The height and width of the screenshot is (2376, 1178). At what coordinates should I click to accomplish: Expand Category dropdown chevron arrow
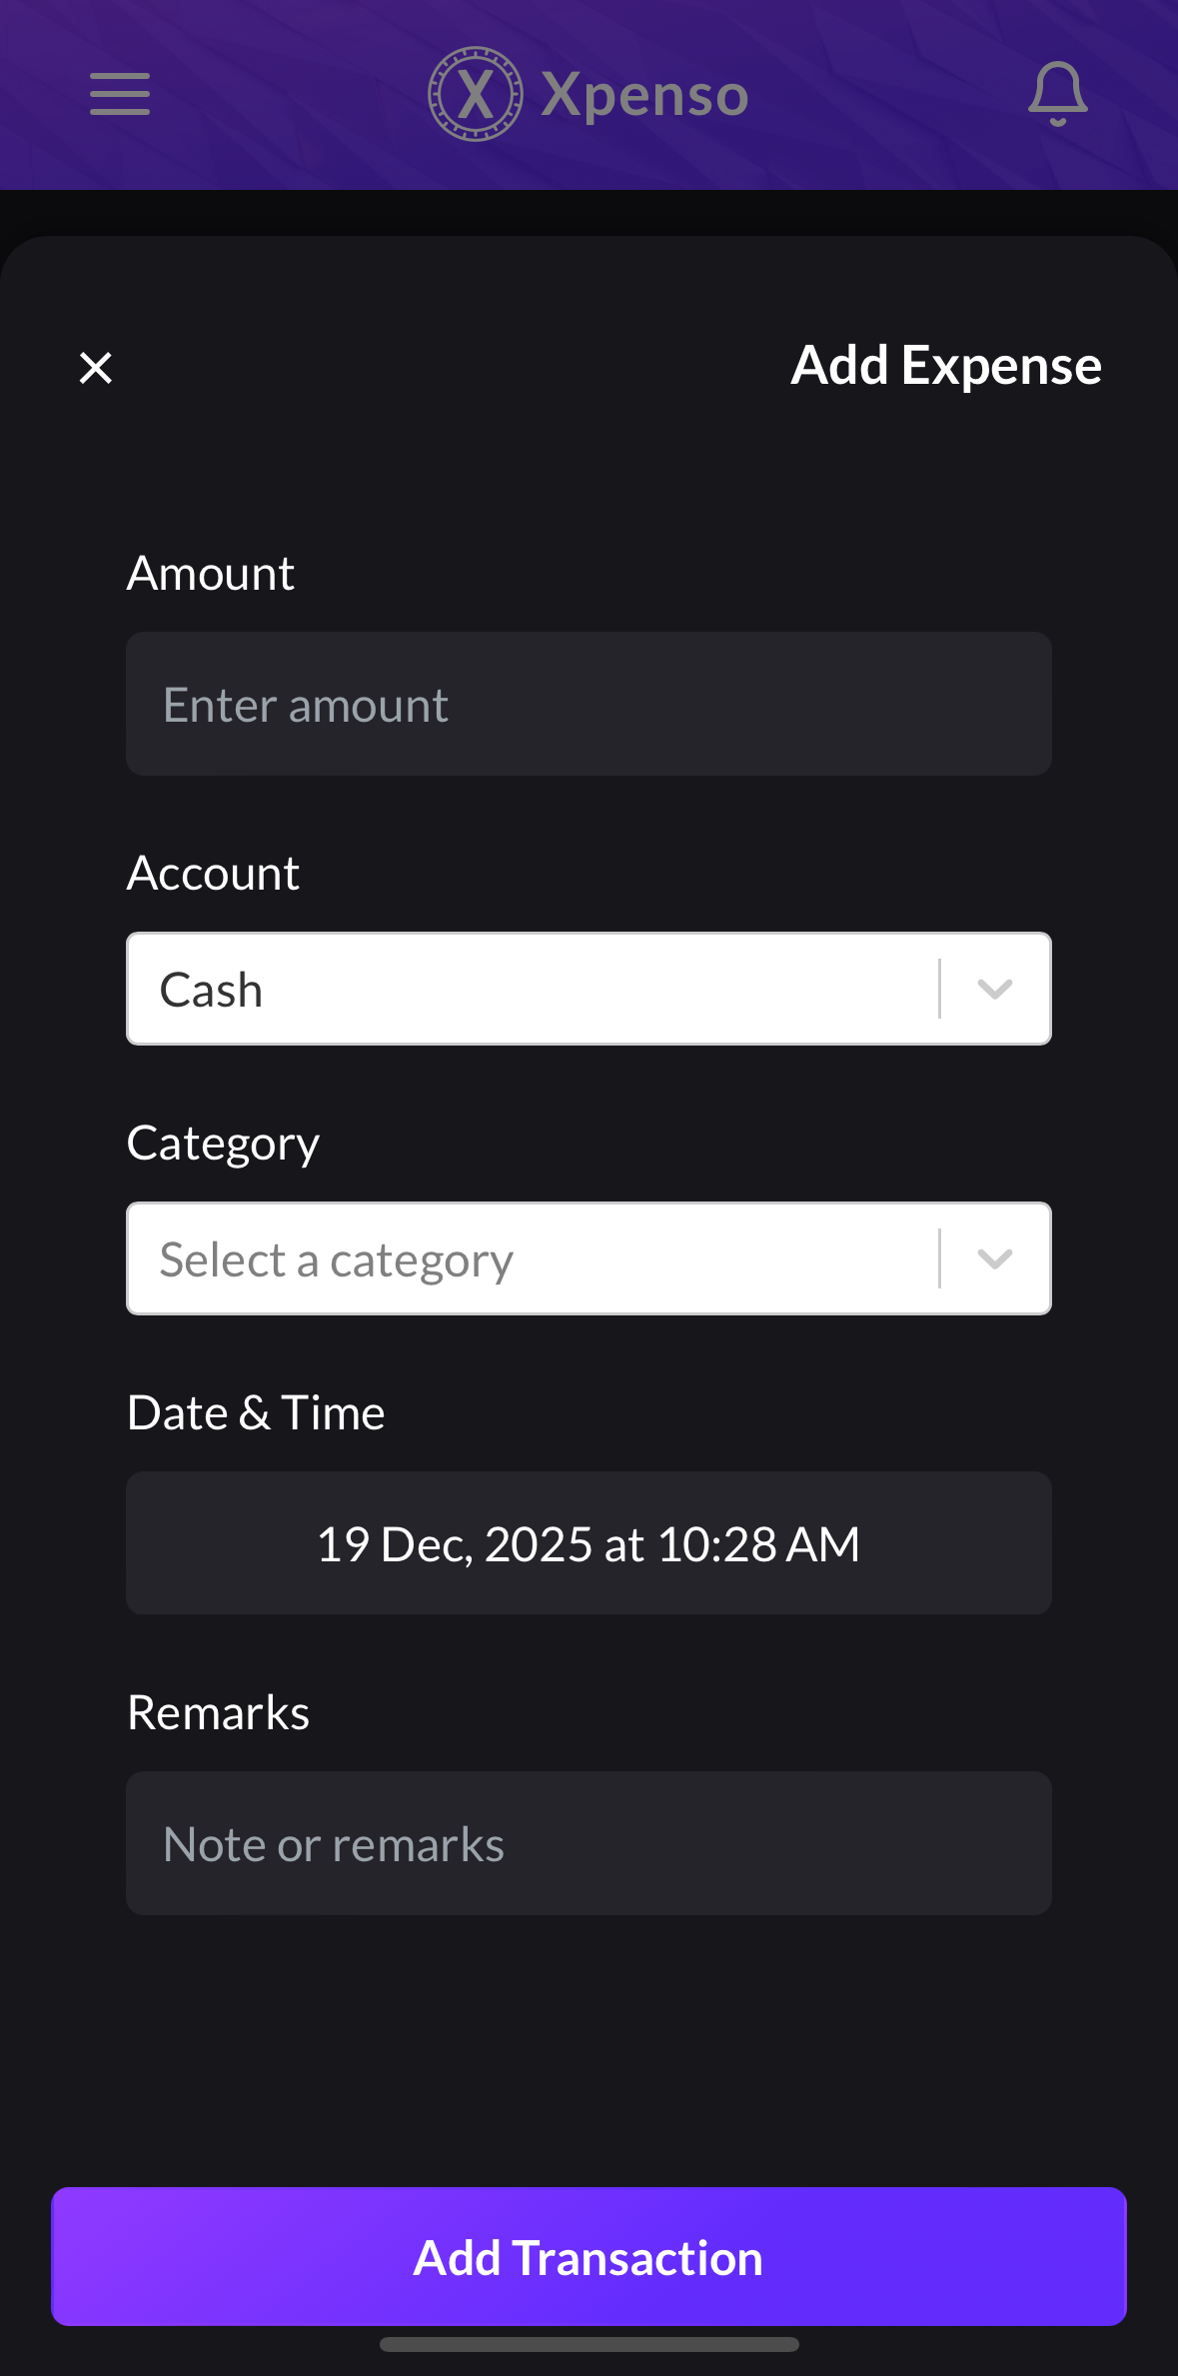pyautogui.click(x=995, y=1258)
